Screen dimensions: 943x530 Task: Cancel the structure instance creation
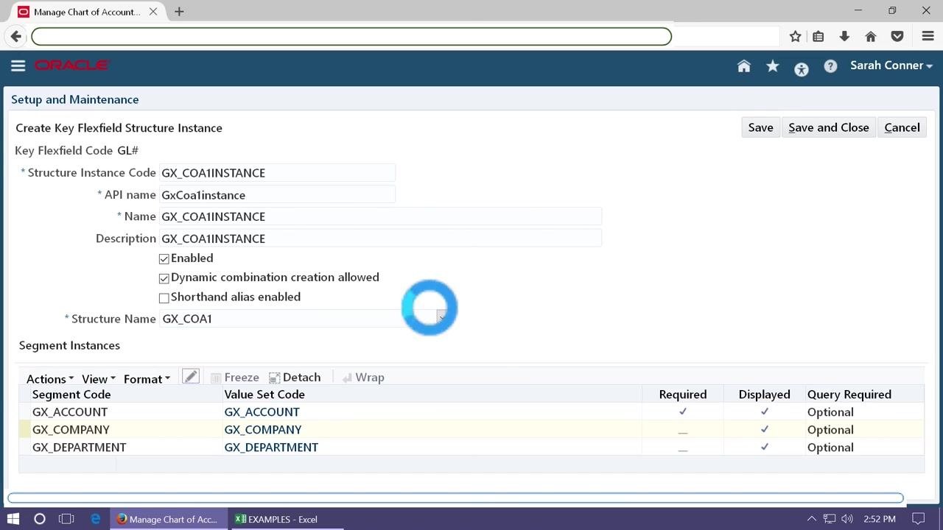[902, 127]
